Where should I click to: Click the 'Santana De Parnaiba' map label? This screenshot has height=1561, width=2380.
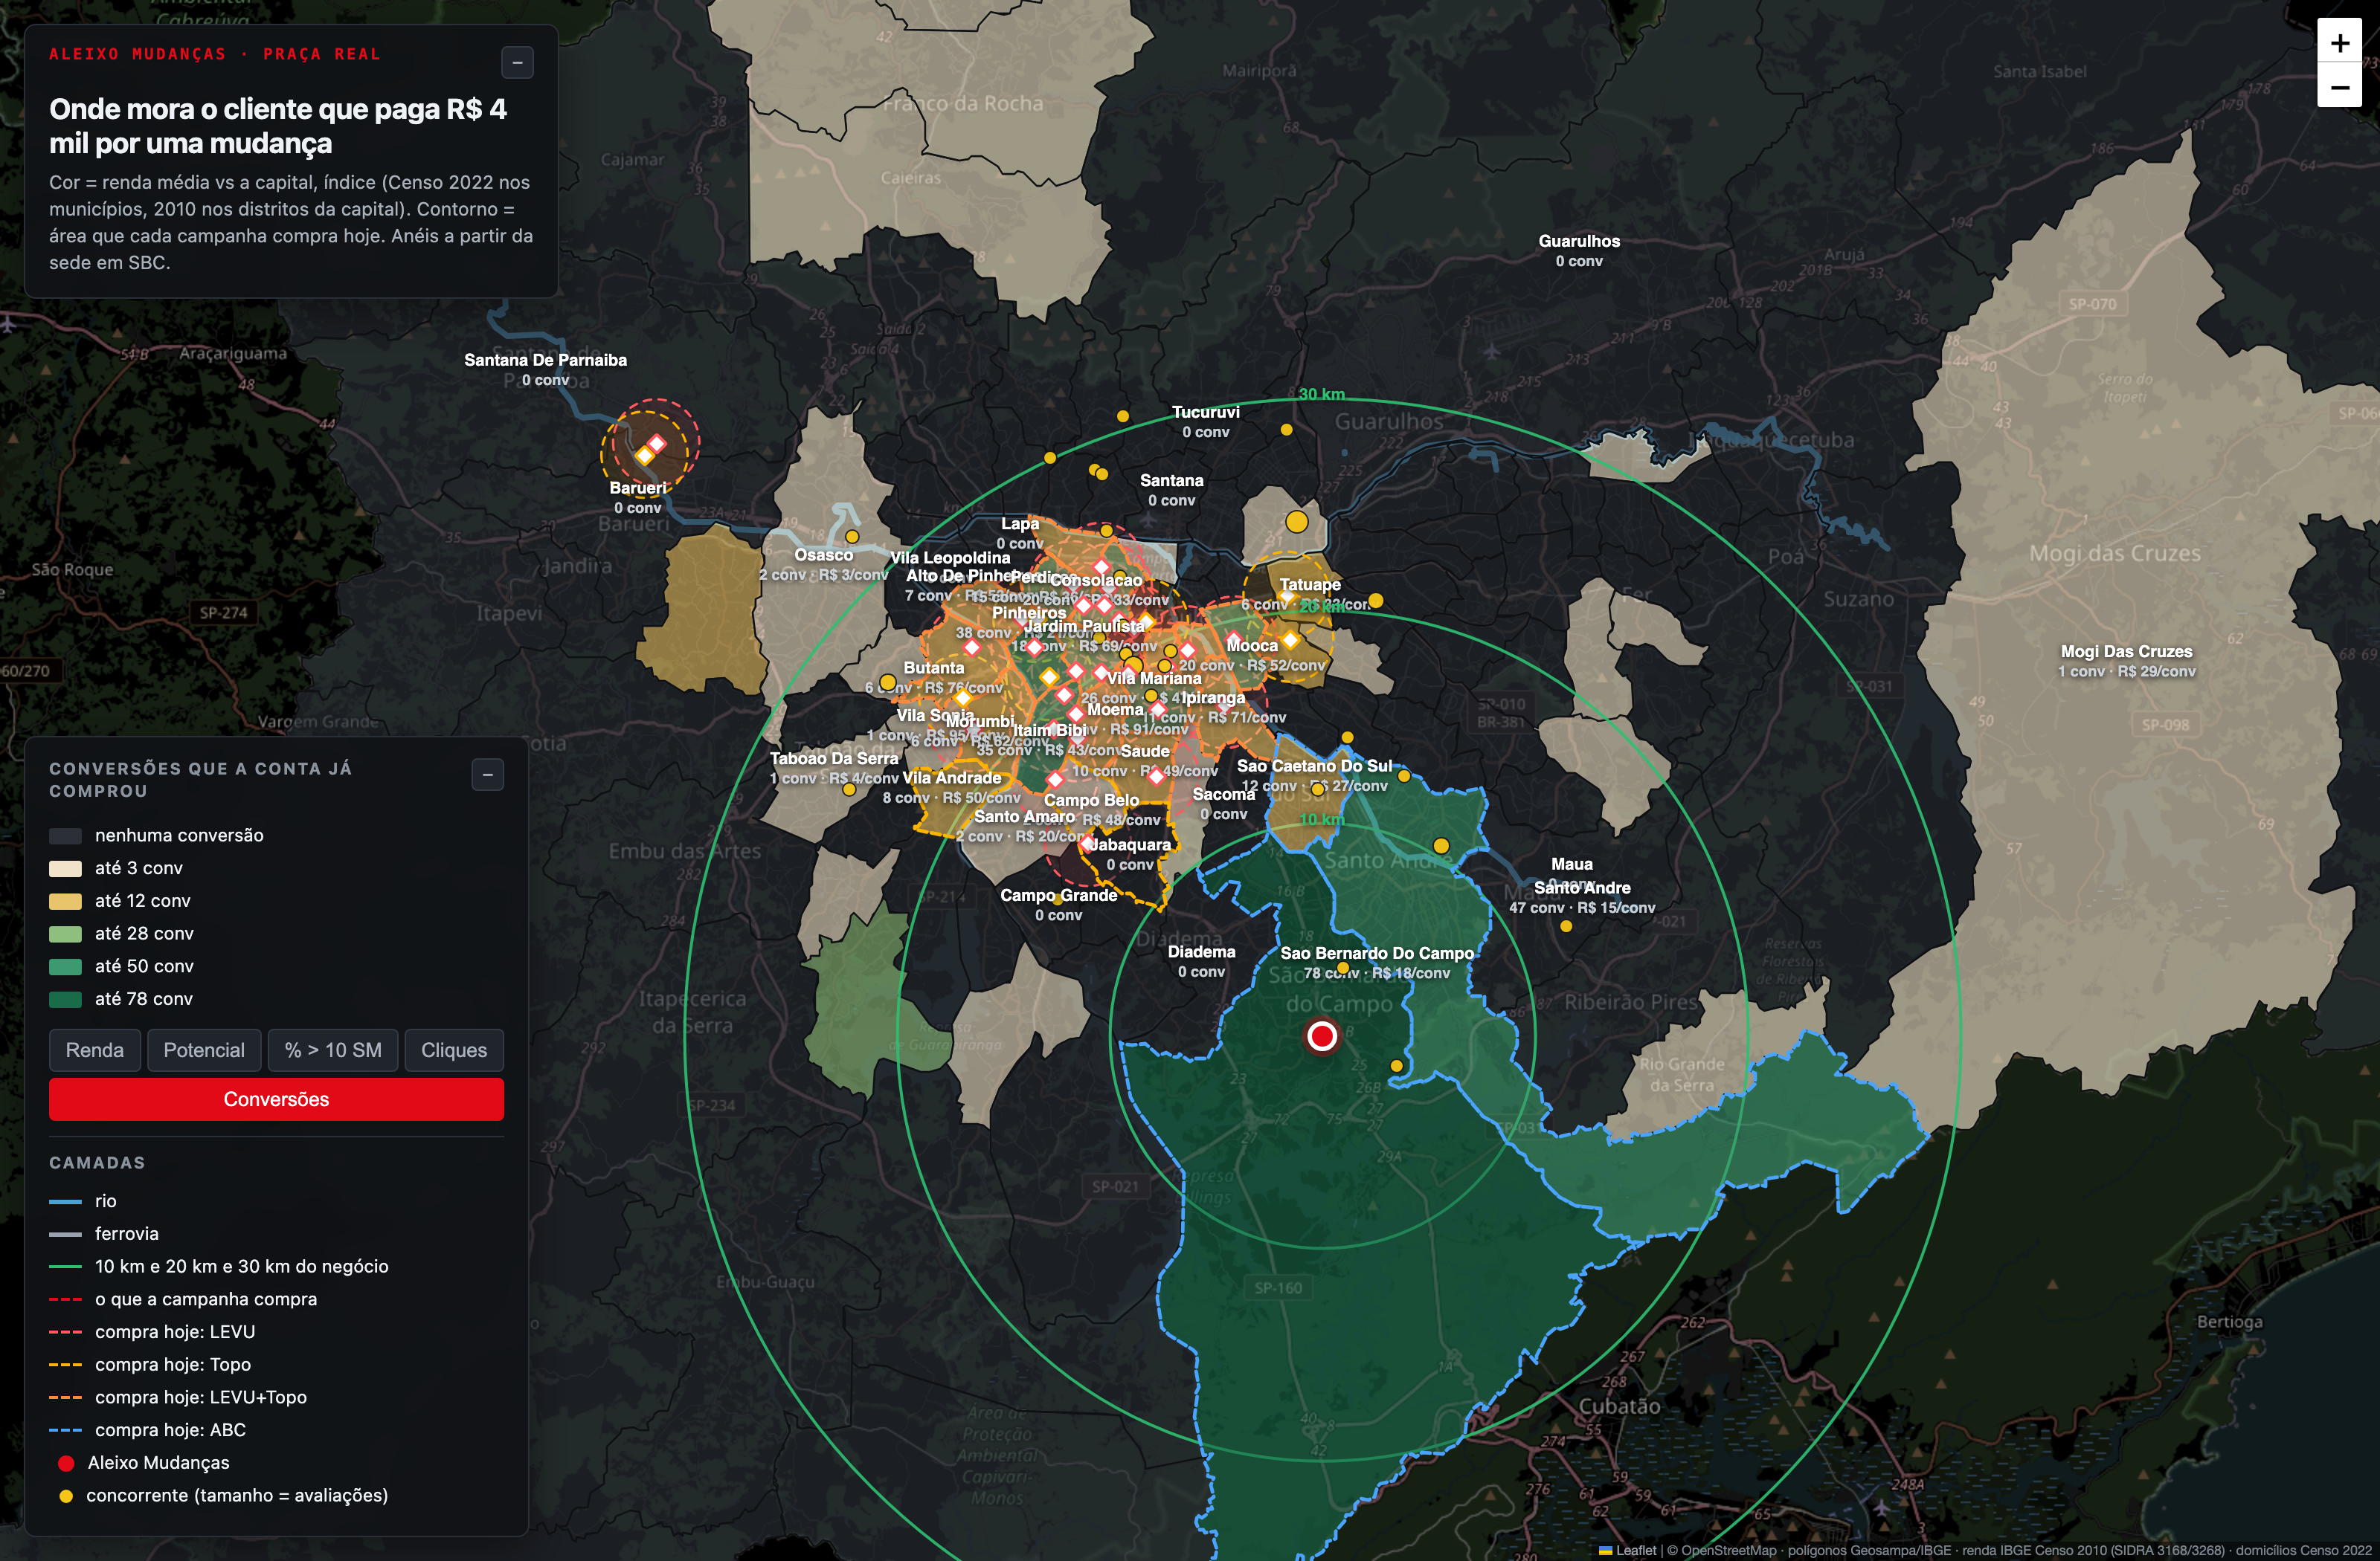545,360
